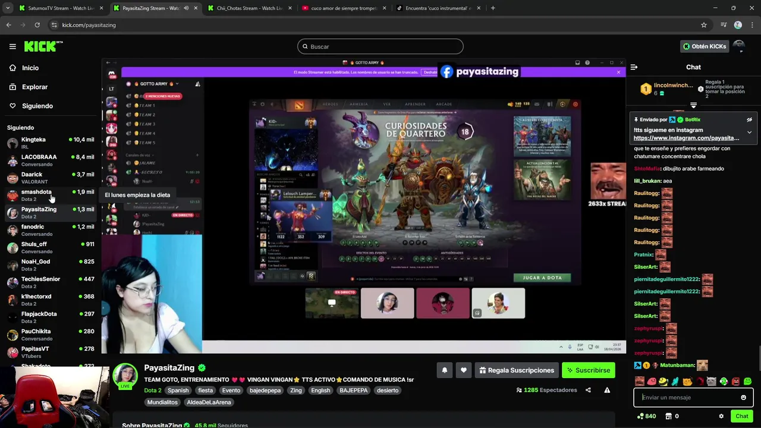This screenshot has height=428, width=761.
Task: Expand the pinned BotRix message chevron
Action: tap(749, 132)
